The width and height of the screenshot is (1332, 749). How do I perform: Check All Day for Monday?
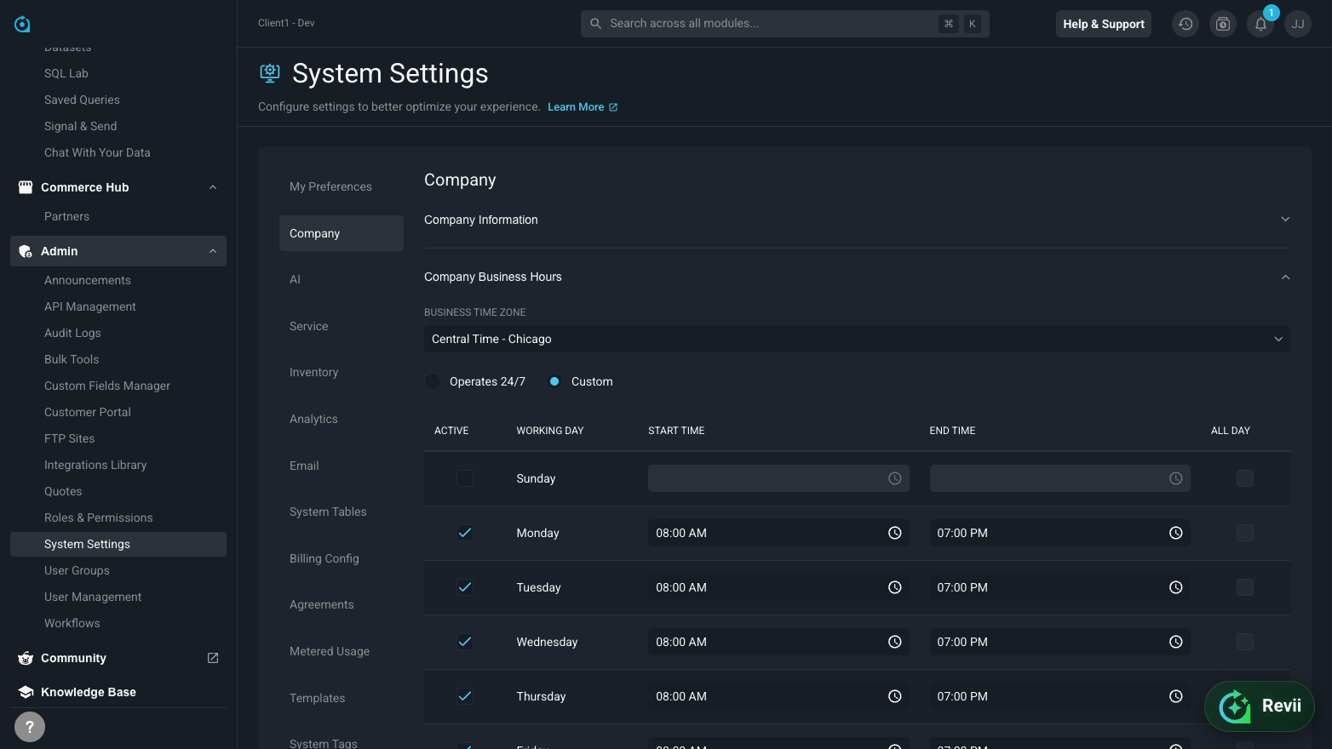(x=1245, y=533)
